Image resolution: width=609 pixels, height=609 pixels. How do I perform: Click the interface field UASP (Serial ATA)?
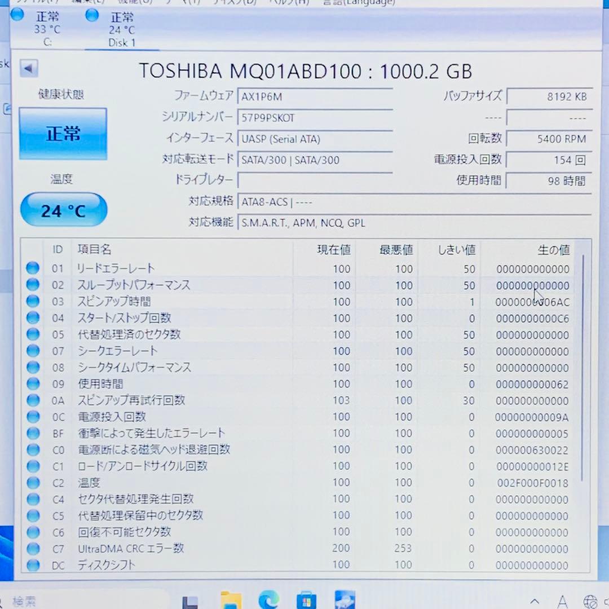[315, 139]
